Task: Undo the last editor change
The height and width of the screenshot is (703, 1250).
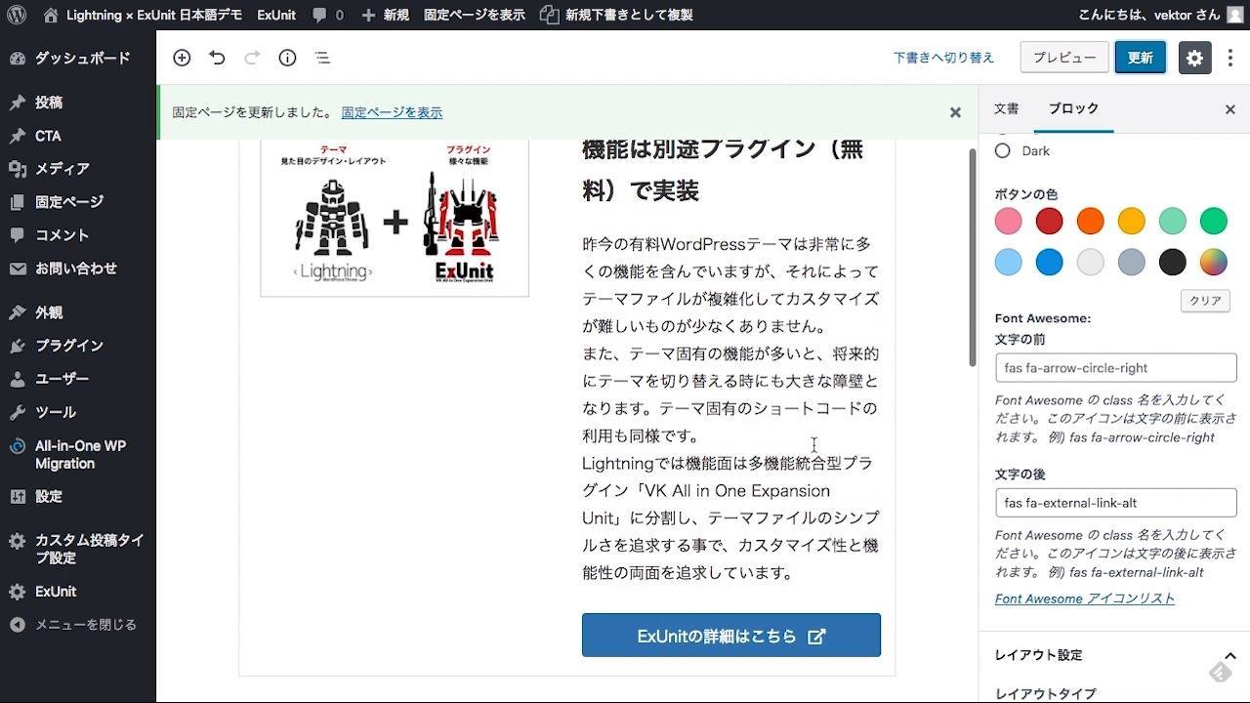Action: (217, 58)
